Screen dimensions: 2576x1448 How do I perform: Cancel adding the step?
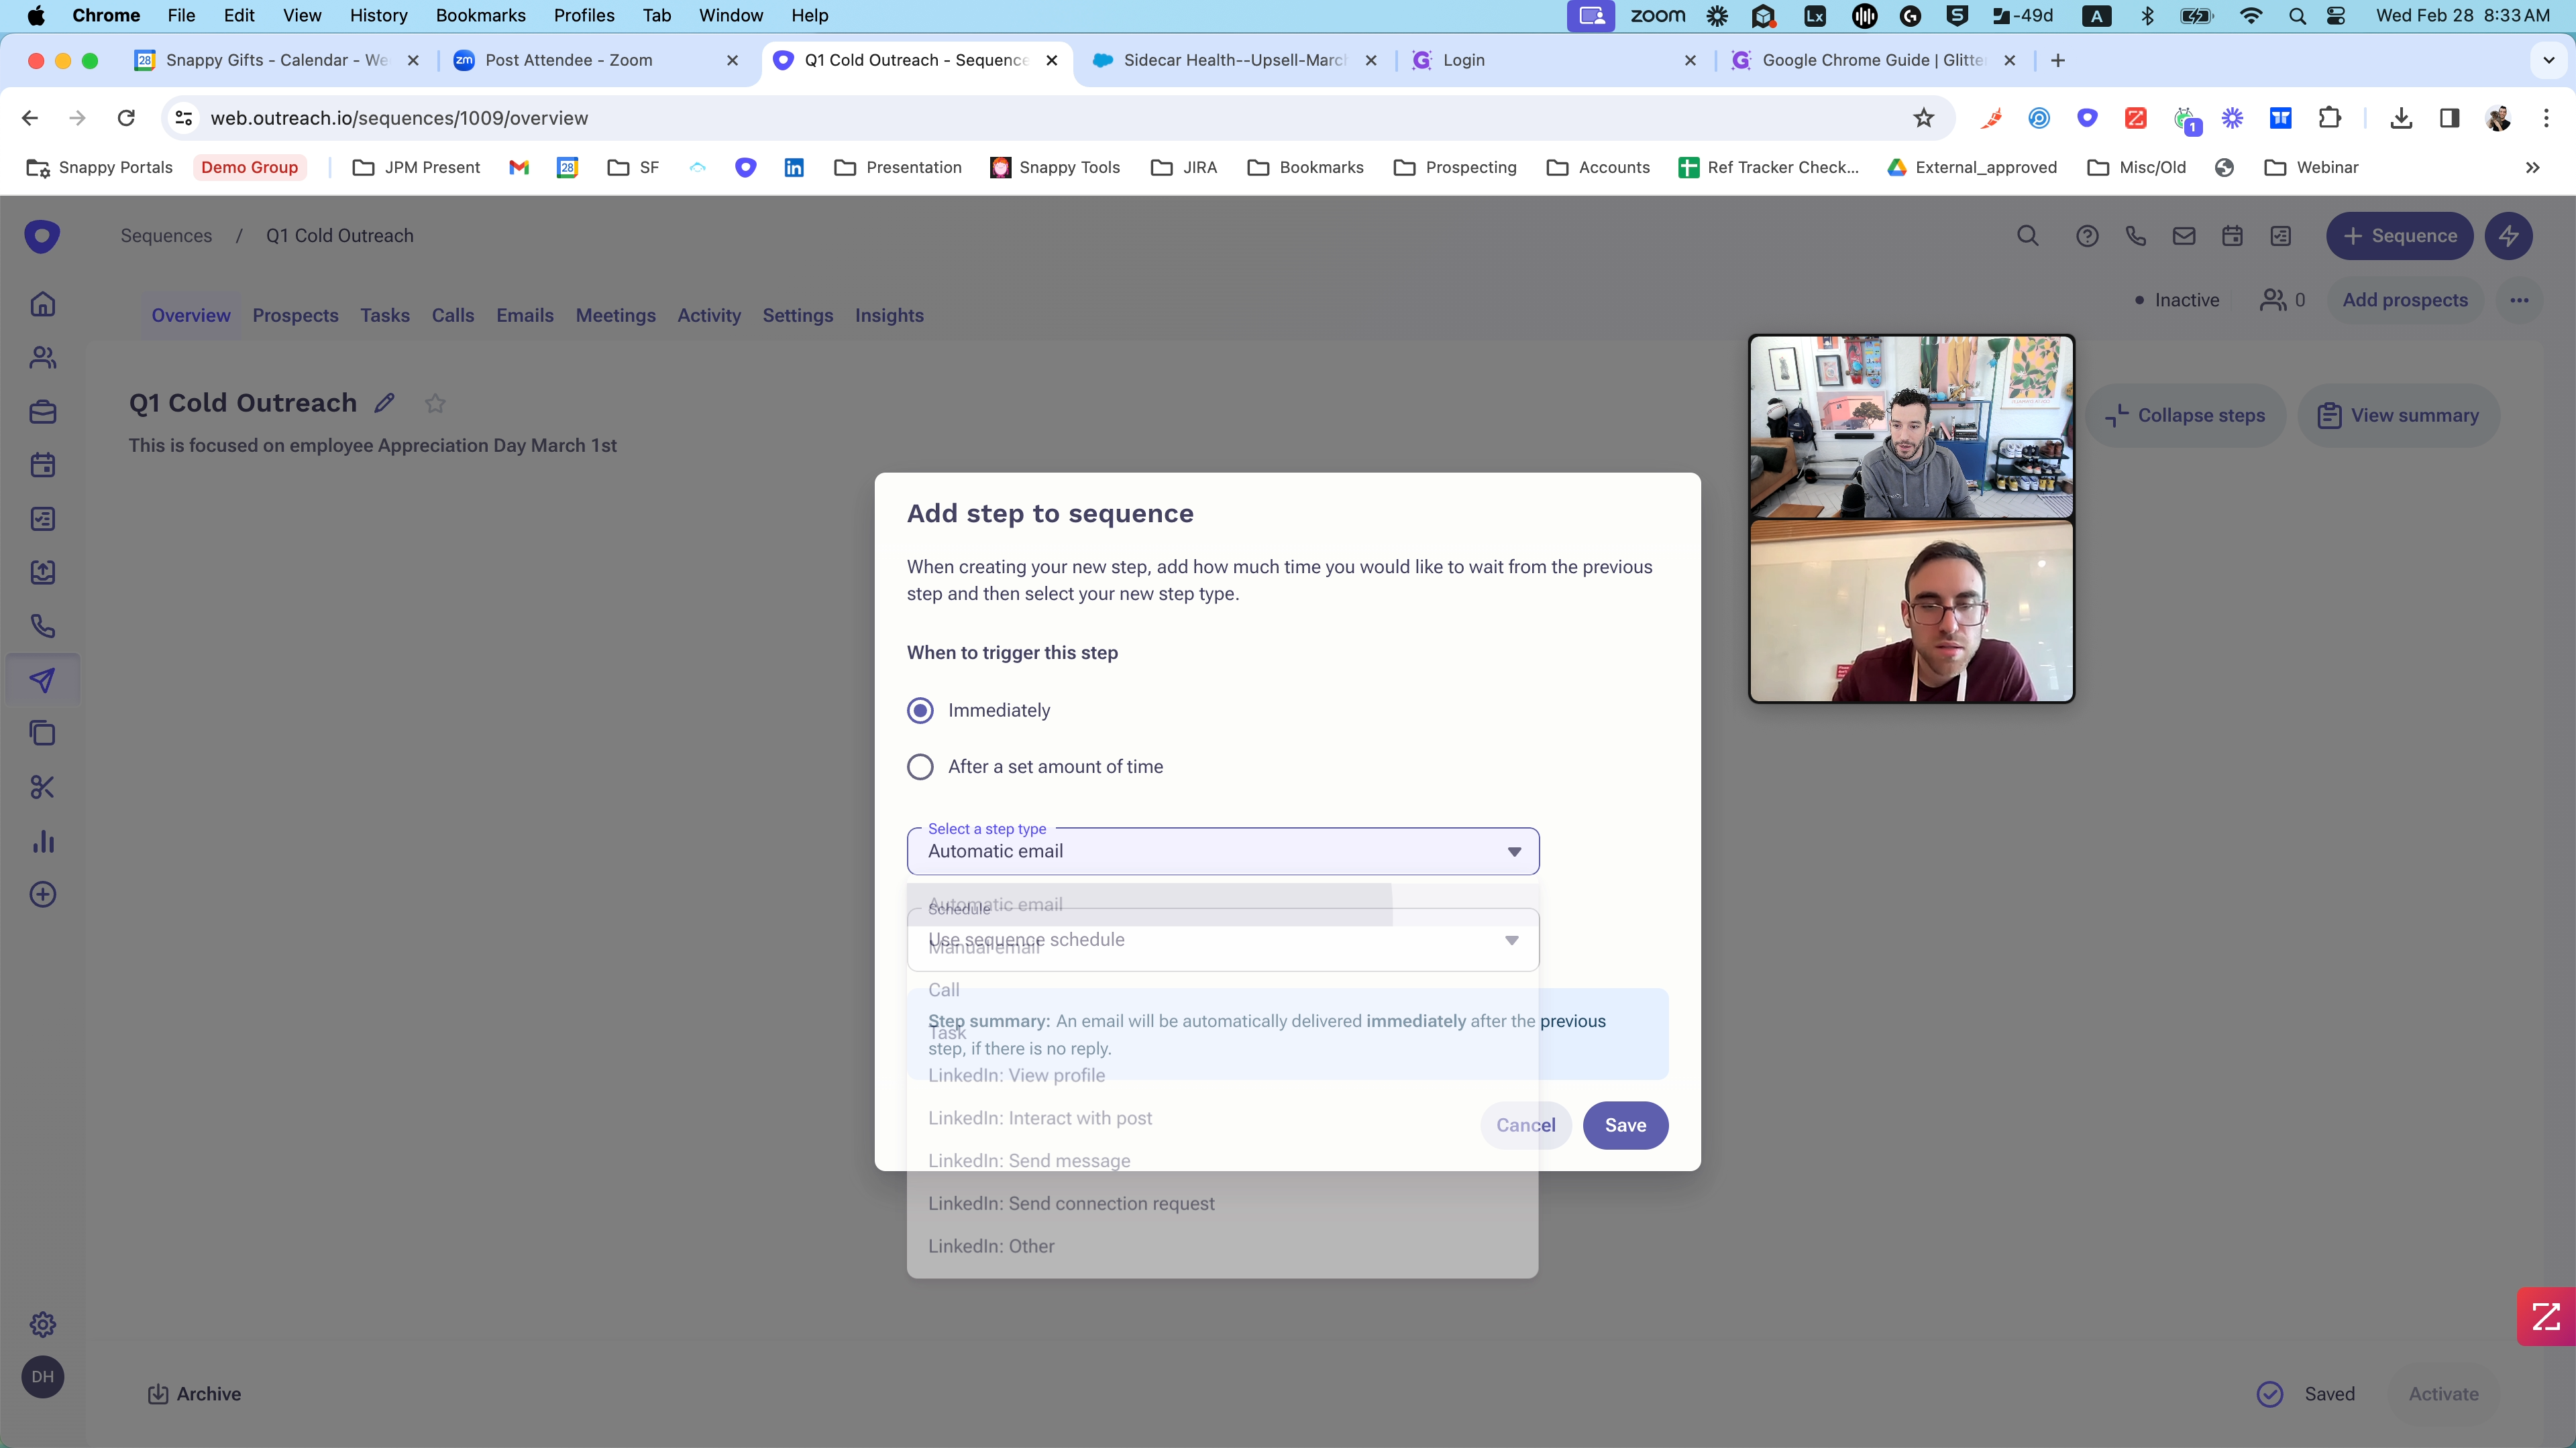pyautogui.click(x=1525, y=1126)
